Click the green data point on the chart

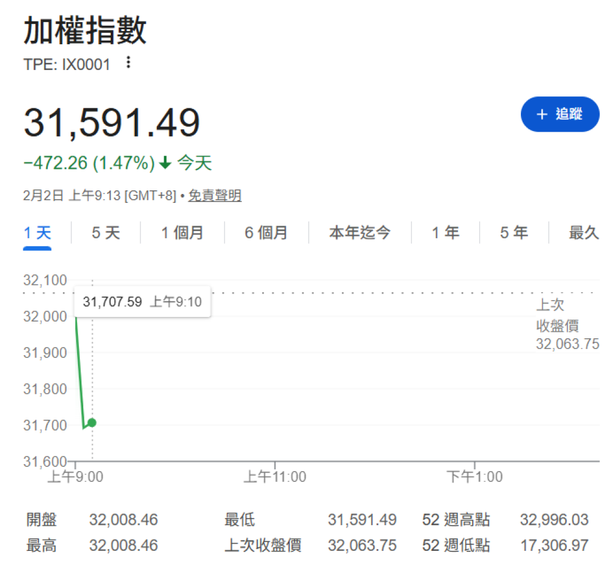pos(92,423)
